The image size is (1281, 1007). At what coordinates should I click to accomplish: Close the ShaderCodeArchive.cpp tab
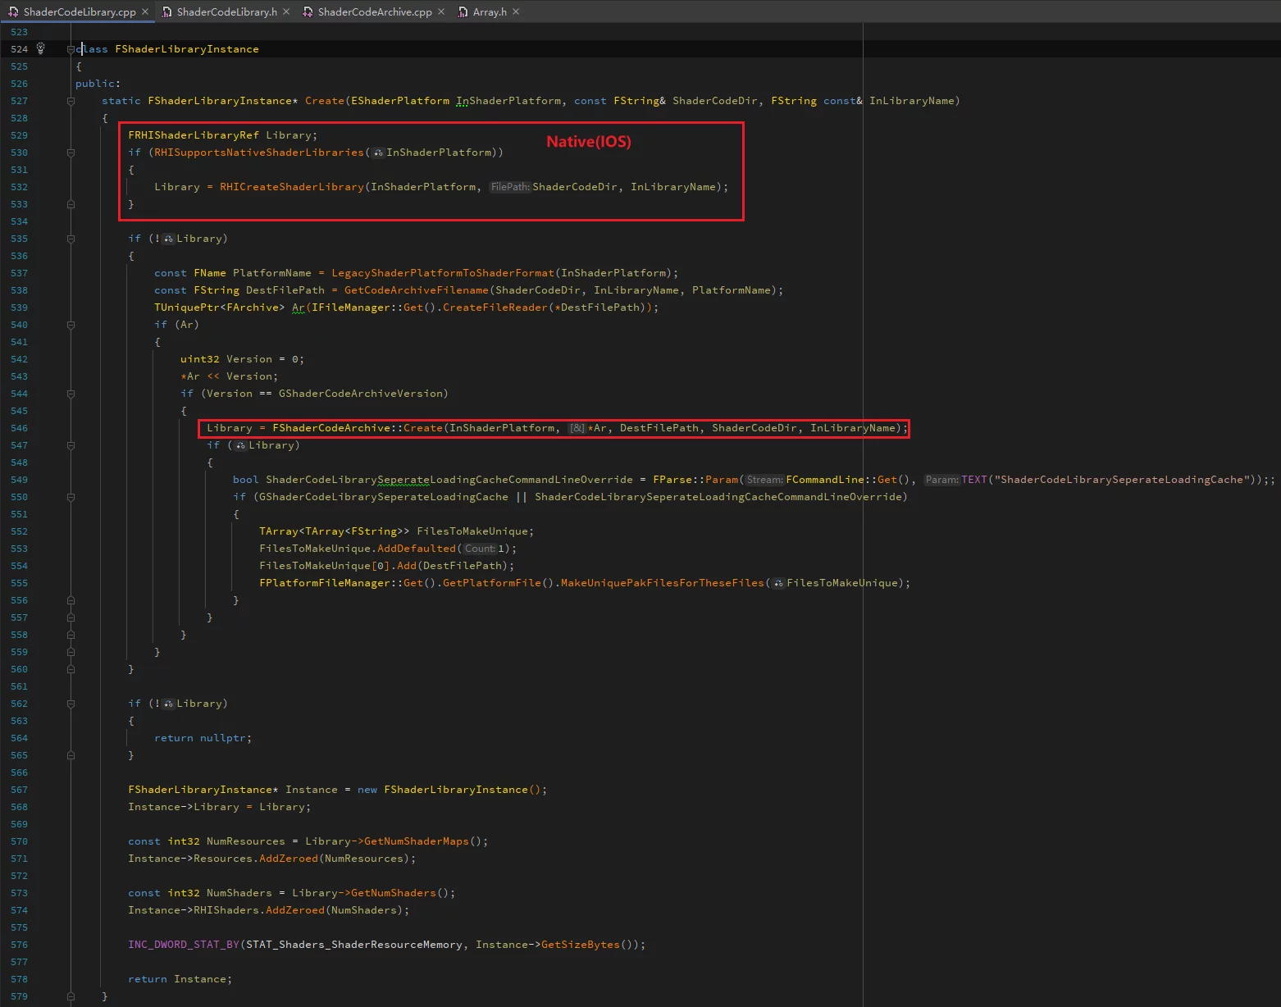pyautogui.click(x=441, y=11)
